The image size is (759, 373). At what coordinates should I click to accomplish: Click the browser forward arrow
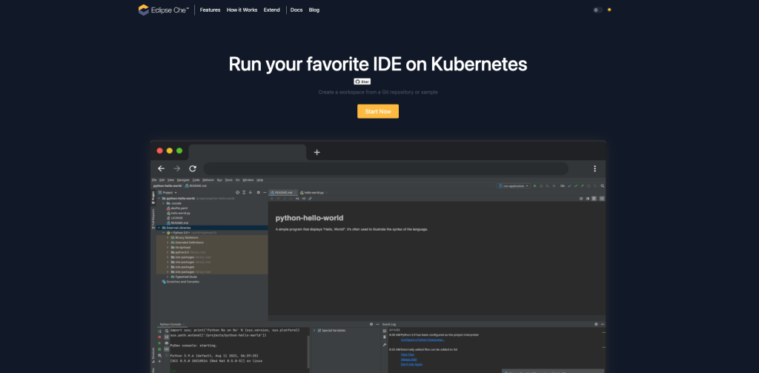pos(177,168)
